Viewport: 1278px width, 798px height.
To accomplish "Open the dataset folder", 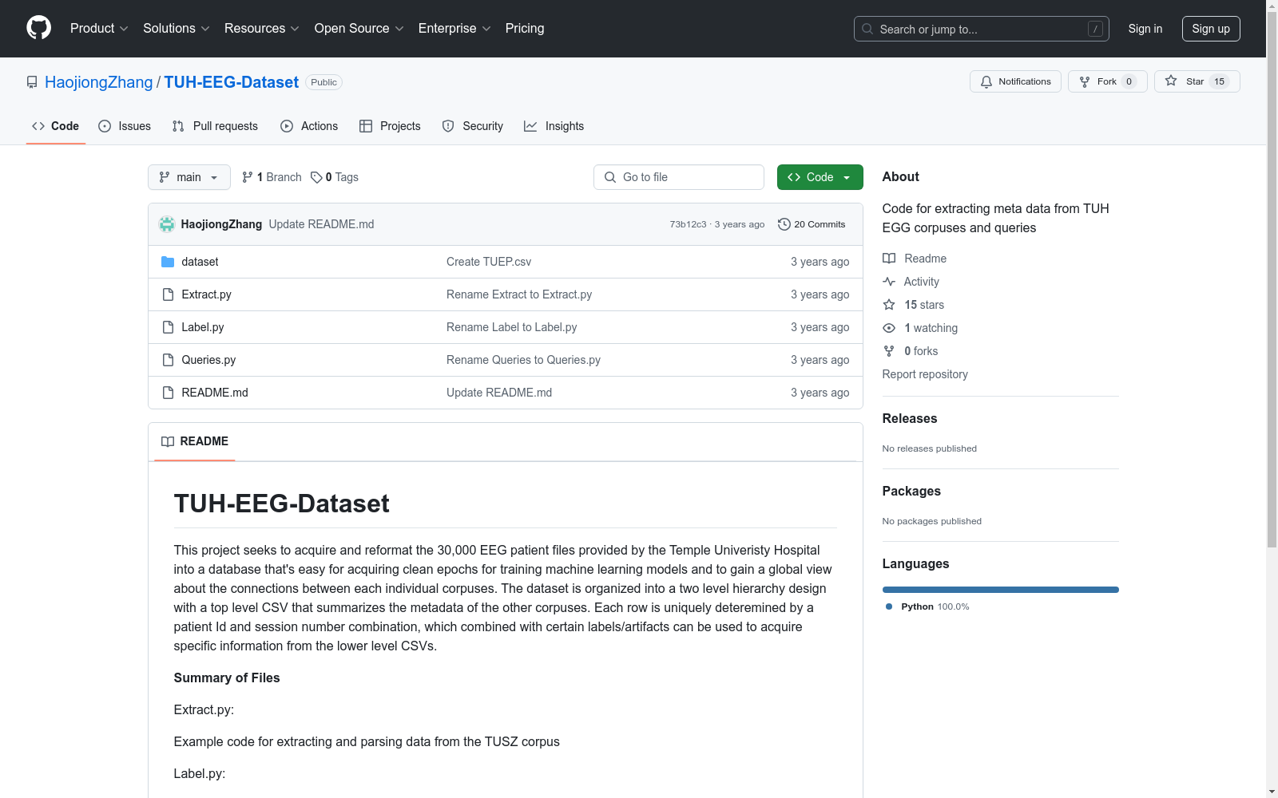I will 200,262.
